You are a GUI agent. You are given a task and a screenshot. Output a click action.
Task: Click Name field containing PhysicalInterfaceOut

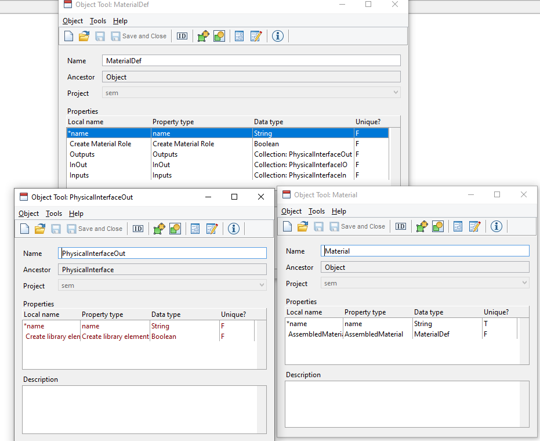(162, 254)
